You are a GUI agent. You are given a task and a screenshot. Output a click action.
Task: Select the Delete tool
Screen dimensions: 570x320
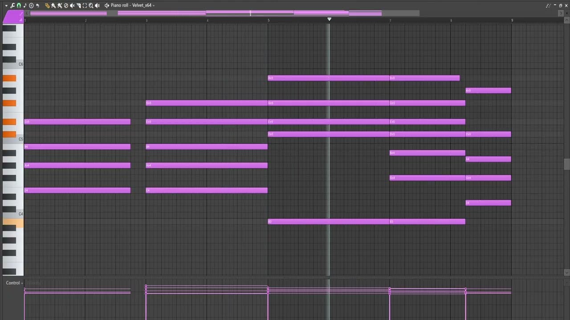(66, 5)
